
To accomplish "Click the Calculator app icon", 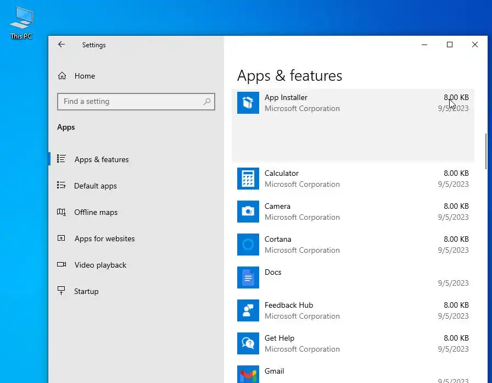I will [x=248, y=179].
